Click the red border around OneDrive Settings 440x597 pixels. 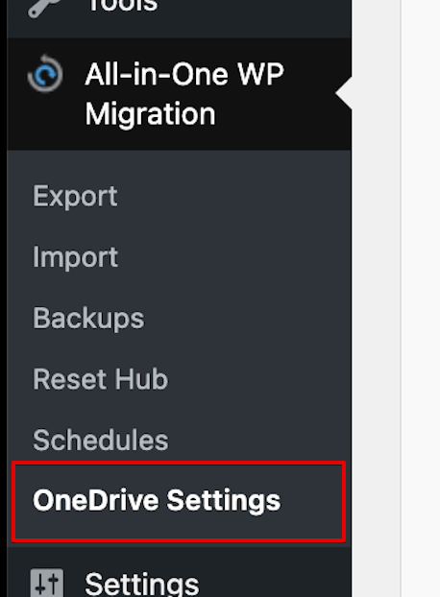pyautogui.click(x=179, y=463)
